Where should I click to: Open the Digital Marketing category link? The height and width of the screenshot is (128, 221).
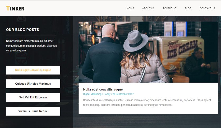pos(92,94)
